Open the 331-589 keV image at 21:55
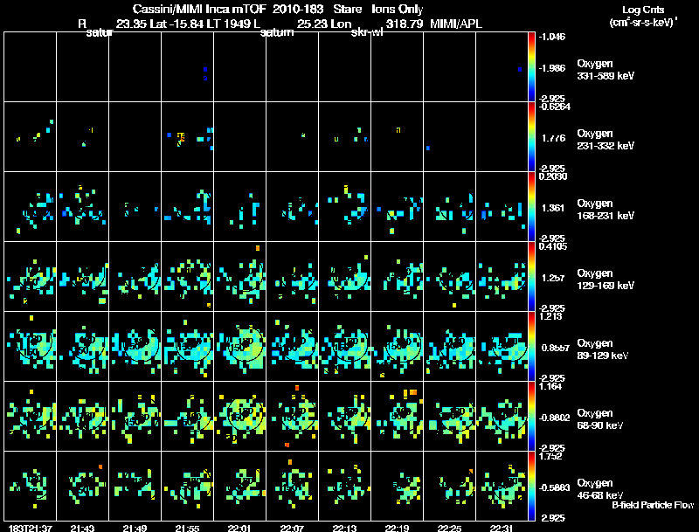 pyautogui.click(x=187, y=66)
